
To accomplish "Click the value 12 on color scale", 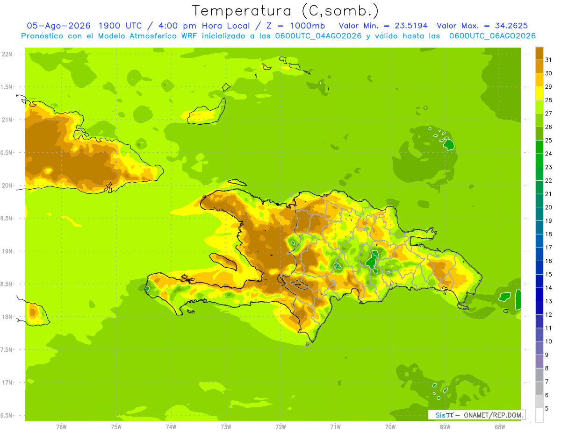I will [x=549, y=315].
